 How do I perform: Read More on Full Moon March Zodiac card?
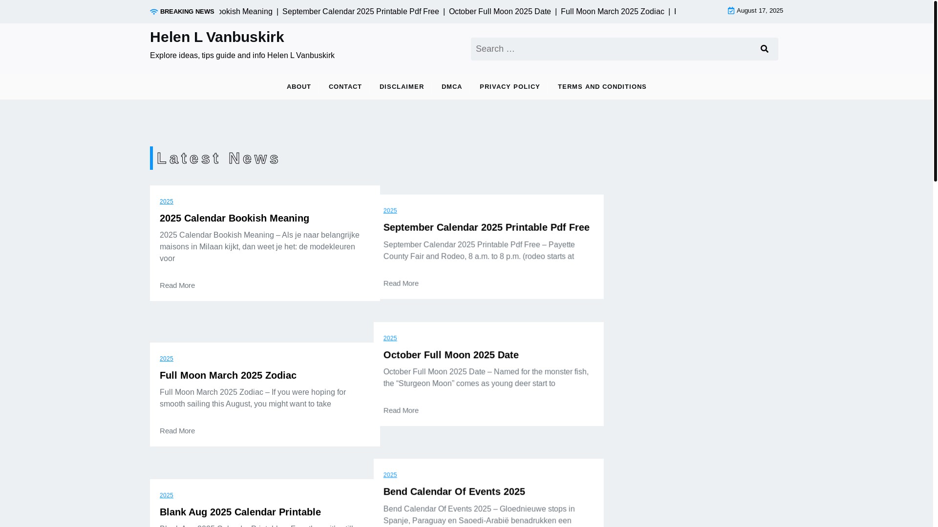point(177,431)
